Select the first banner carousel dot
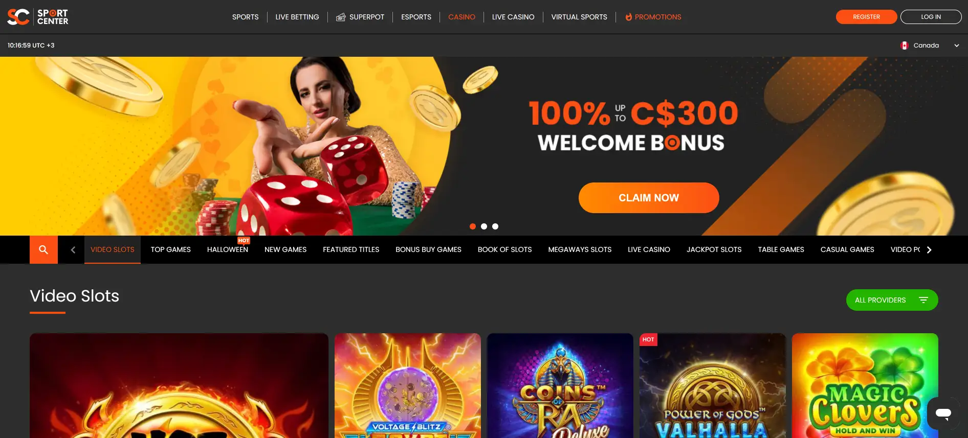The image size is (968, 438). [x=473, y=226]
